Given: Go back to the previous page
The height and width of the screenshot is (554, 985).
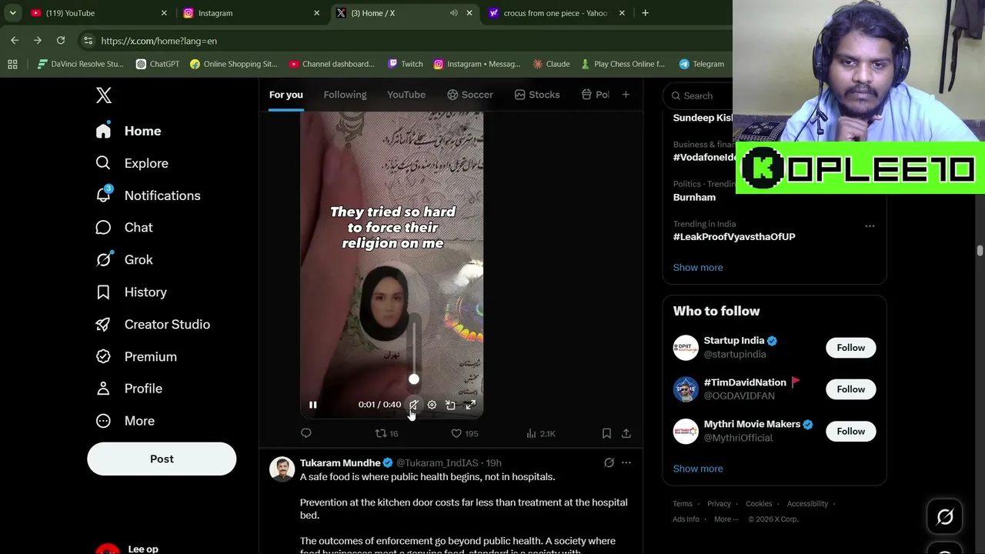Looking at the screenshot, I should 15,41.
